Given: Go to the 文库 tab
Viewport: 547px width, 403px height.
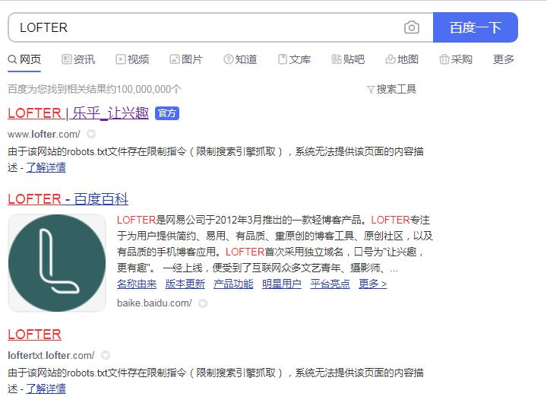Looking at the screenshot, I should click(x=294, y=59).
